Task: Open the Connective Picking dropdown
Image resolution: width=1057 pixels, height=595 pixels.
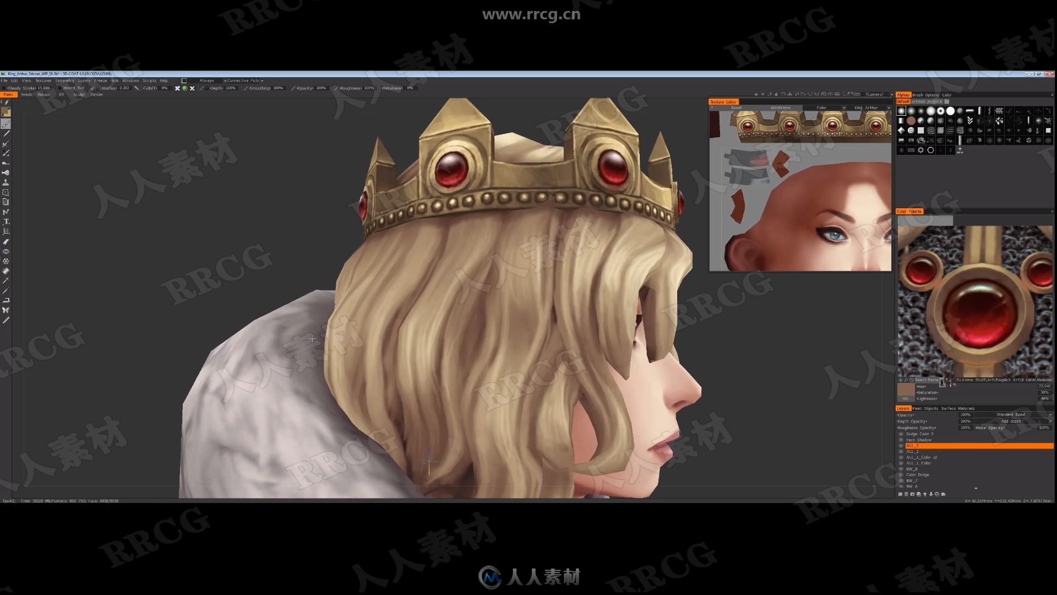Action: (245, 80)
